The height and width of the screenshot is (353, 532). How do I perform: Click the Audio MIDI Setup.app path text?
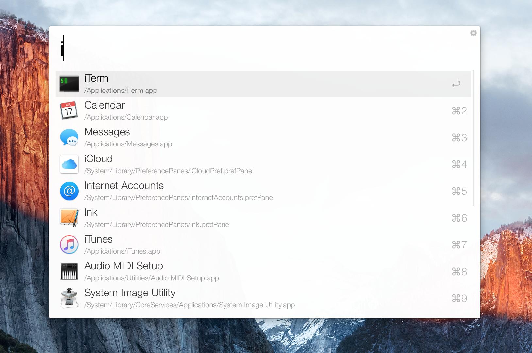(x=152, y=278)
